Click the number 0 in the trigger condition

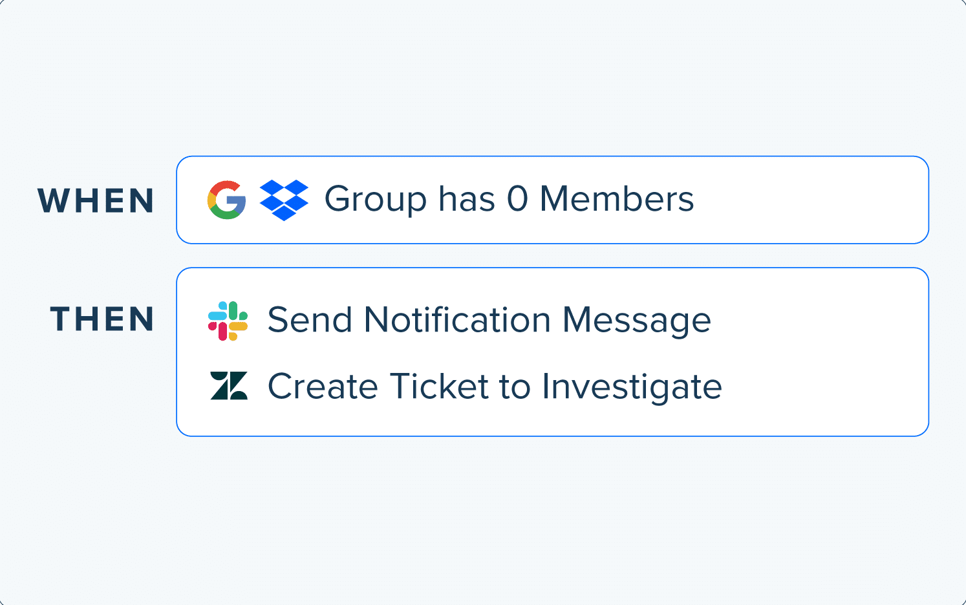517,199
